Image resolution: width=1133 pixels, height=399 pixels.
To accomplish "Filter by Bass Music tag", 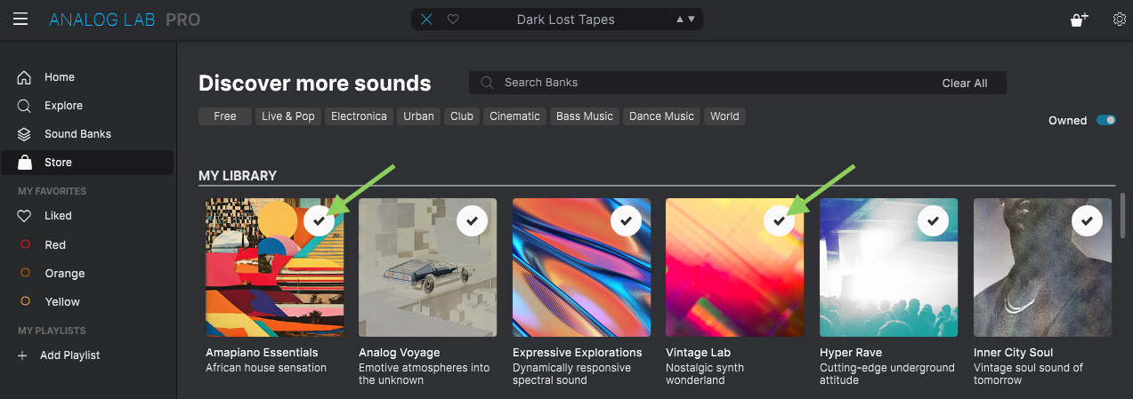I will click(585, 116).
